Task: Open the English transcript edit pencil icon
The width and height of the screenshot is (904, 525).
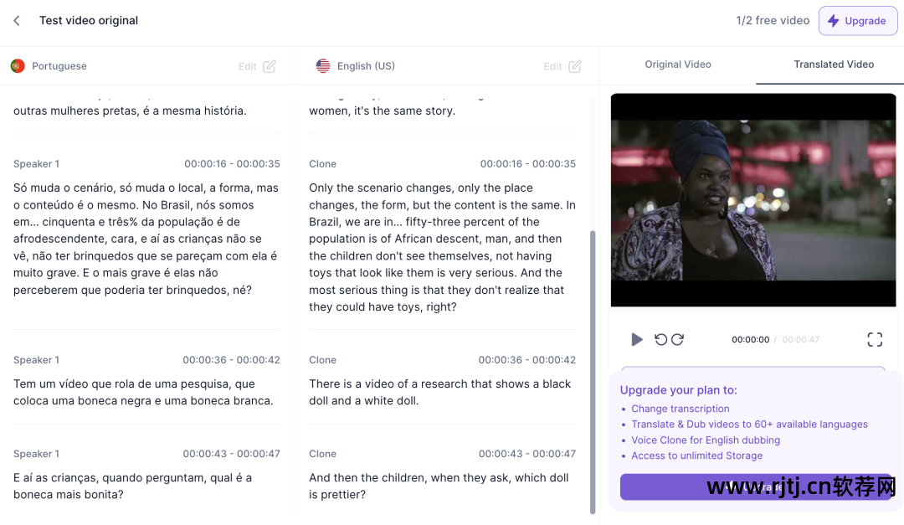Action: coord(575,66)
